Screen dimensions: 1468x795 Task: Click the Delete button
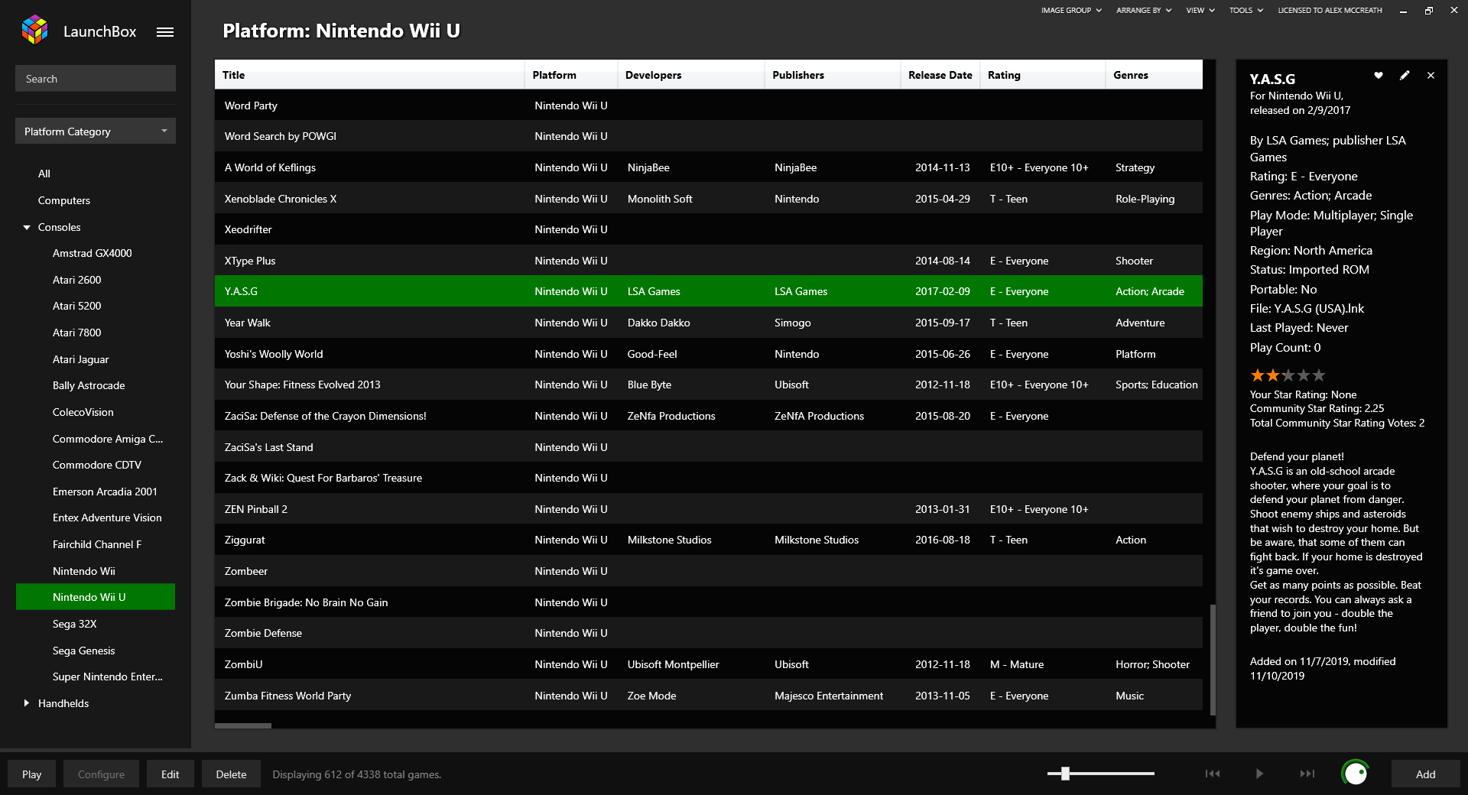(231, 774)
